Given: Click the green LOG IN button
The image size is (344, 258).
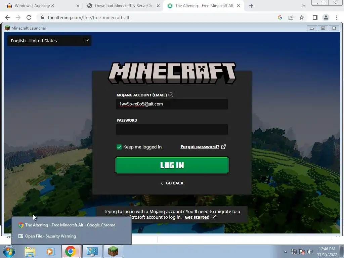Looking at the screenshot, I should pos(172,165).
